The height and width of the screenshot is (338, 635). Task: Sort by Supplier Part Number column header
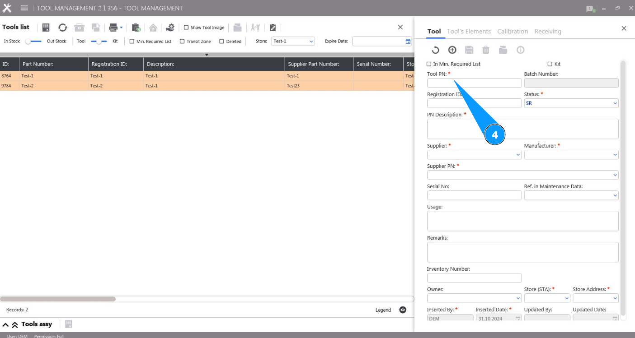point(319,64)
